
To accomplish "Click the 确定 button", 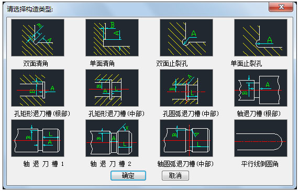I will tap(128, 175).
